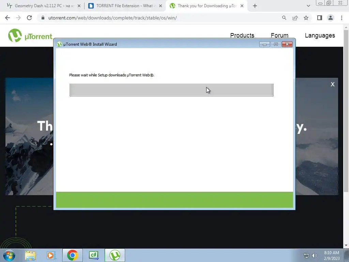Toggle the Chrome side panel icon
Image resolution: width=349 pixels, height=262 pixels.
(320, 18)
